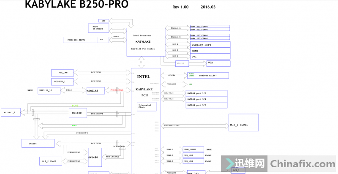Select the M.2_1 SLOT1 block
This screenshot has height=174, width=338.
[244, 122]
